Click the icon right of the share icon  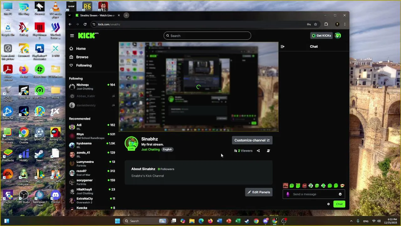[x=268, y=151]
